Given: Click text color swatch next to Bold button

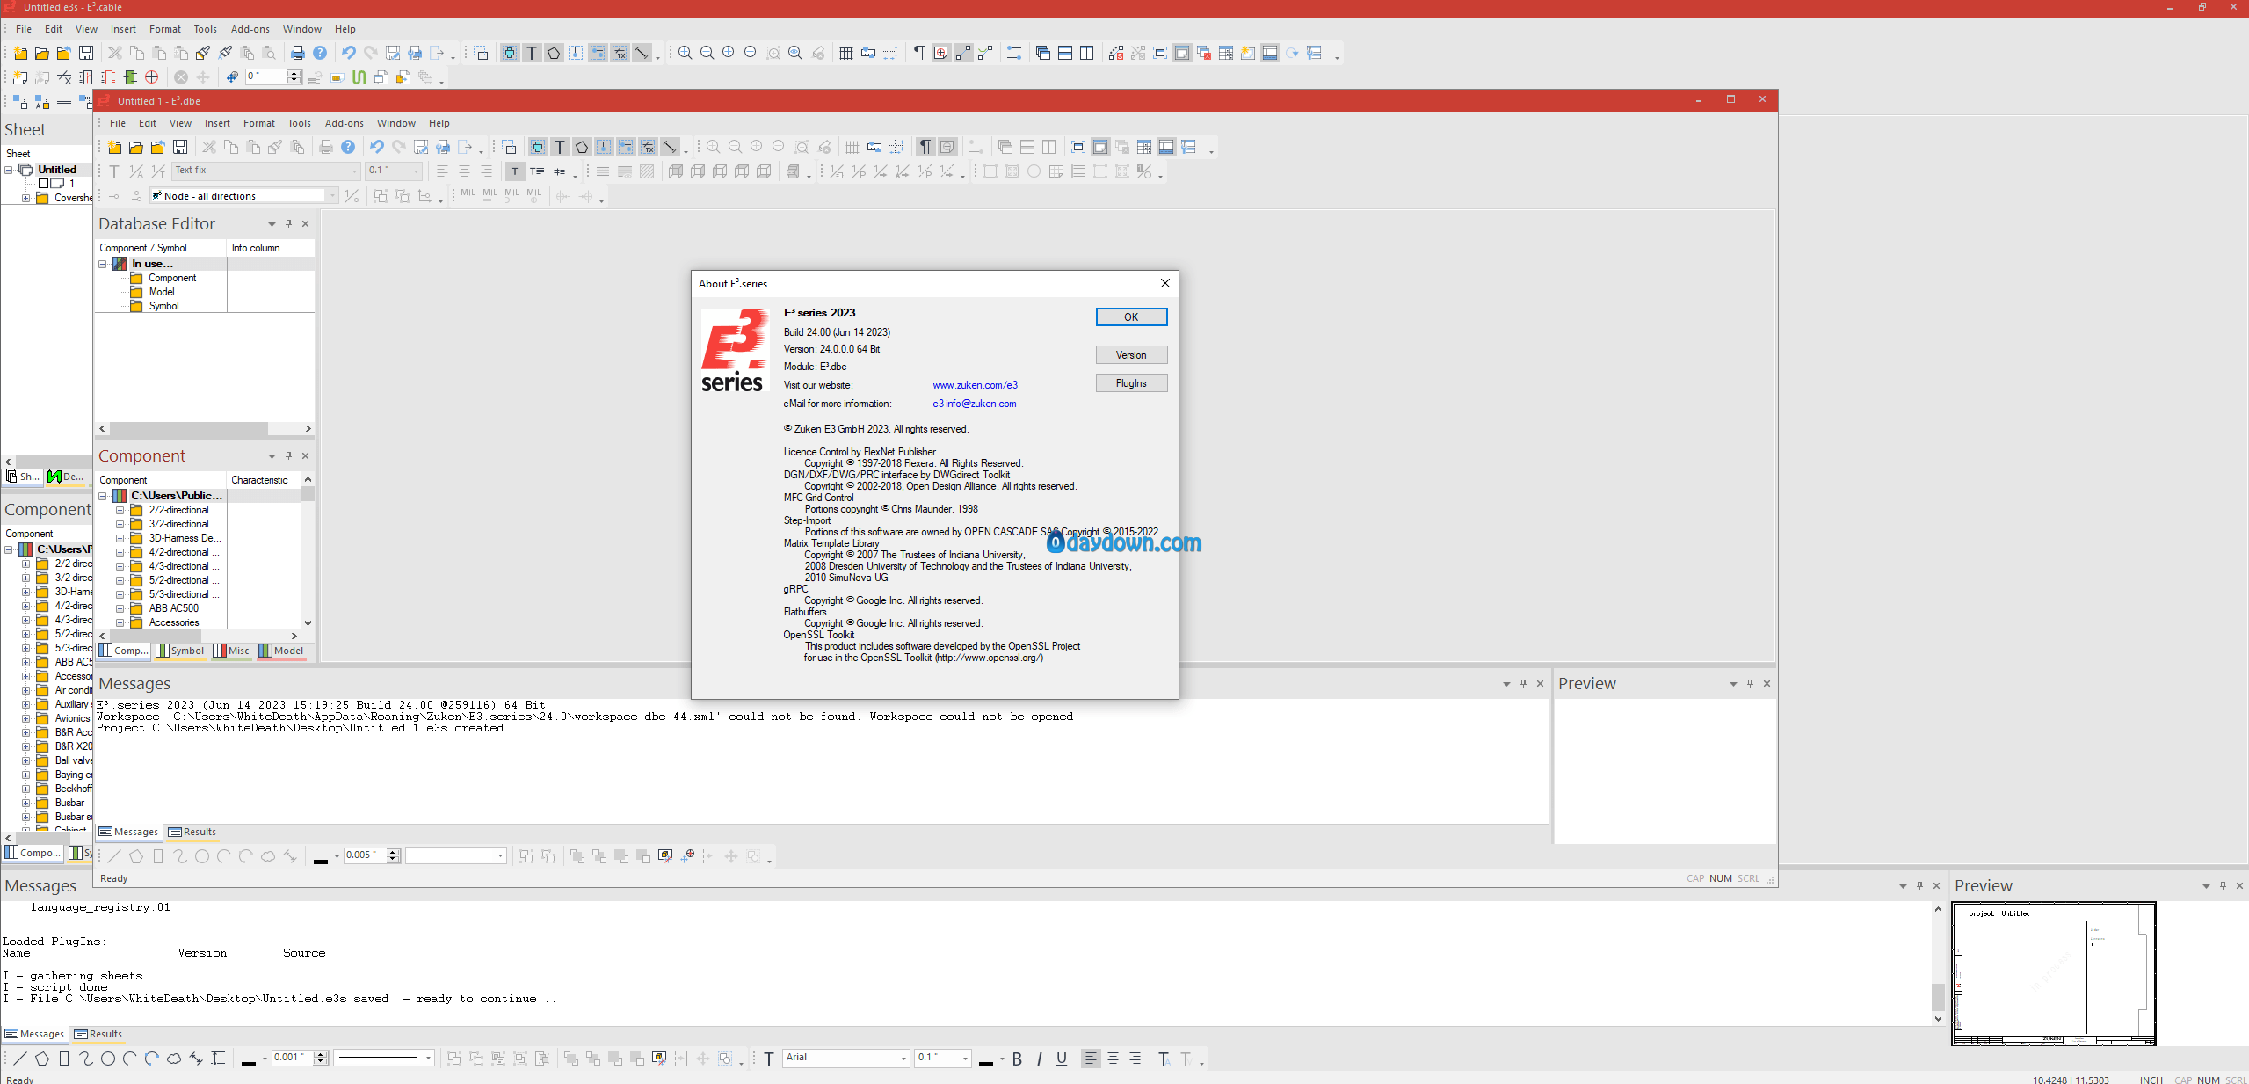Looking at the screenshot, I should click(x=986, y=1061).
